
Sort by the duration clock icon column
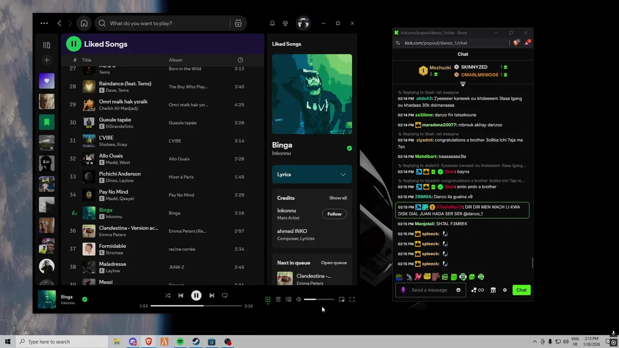241,60
